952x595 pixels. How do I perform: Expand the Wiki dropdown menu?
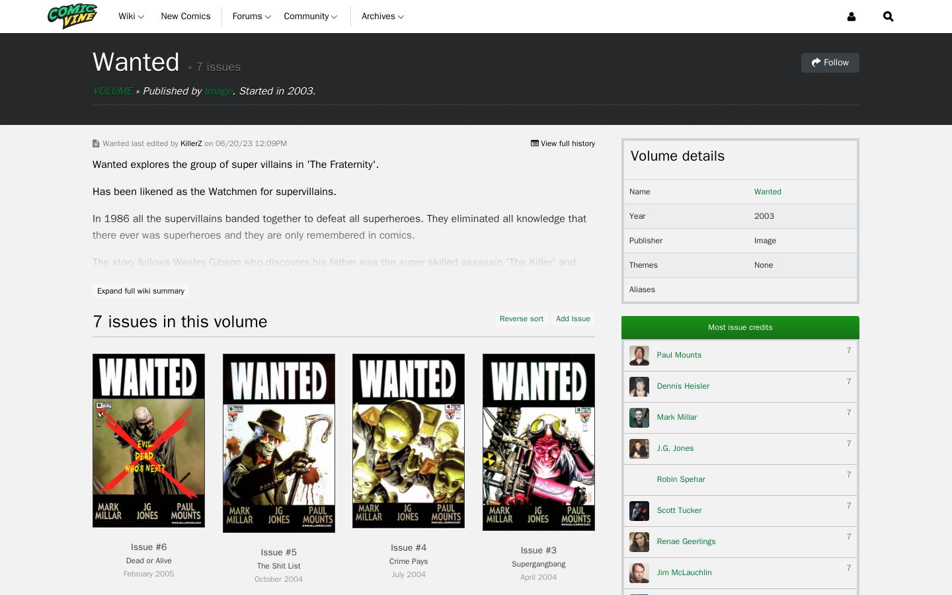click(x=131, y=17)
